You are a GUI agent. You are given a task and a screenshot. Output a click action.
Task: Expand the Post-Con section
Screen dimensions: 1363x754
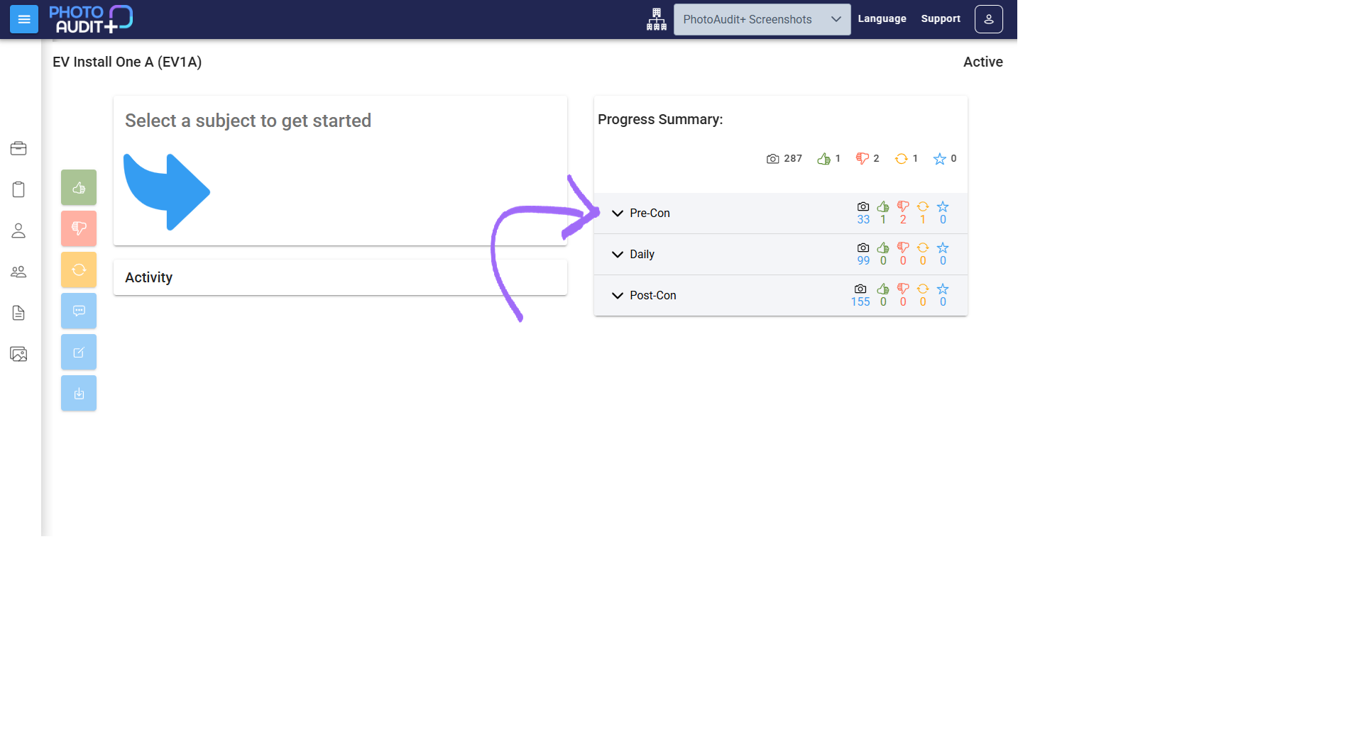pyautogui.click(x=781, y=295)
